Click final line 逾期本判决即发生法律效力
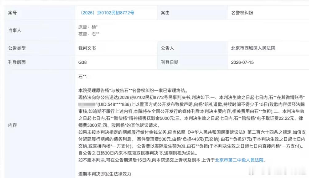 tap(105, 174)
